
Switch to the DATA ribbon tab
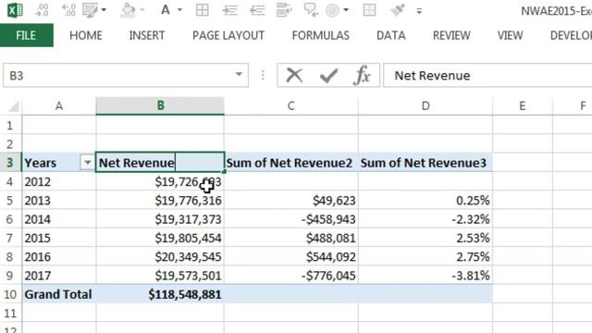coord(391,35)
